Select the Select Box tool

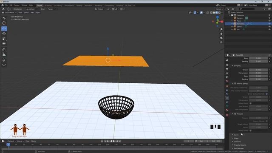click(4, 18)
